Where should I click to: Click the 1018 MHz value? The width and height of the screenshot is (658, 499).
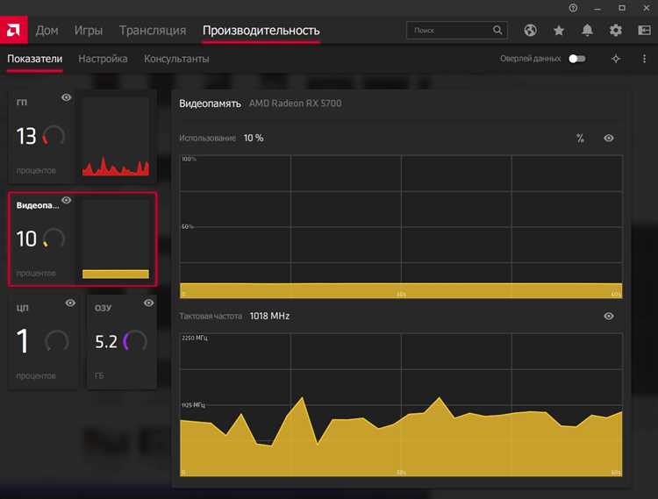point(269,317)
